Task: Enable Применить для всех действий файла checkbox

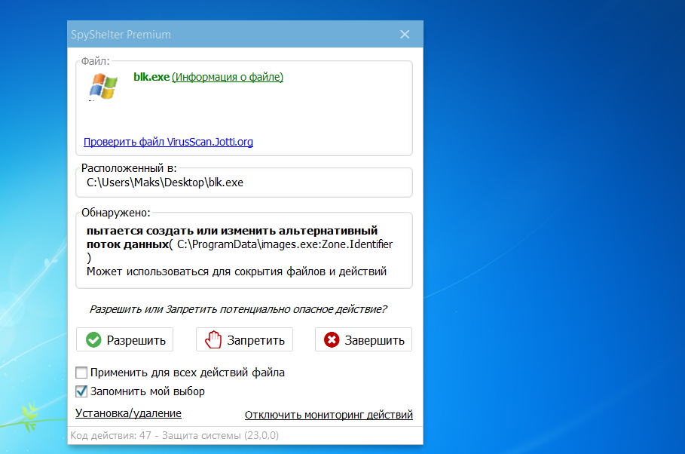Action: [81, 373]
